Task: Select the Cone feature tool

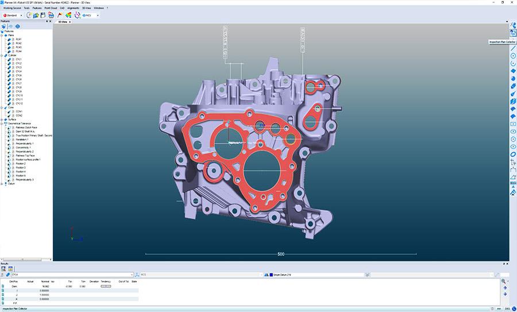Action: point(513,94)
